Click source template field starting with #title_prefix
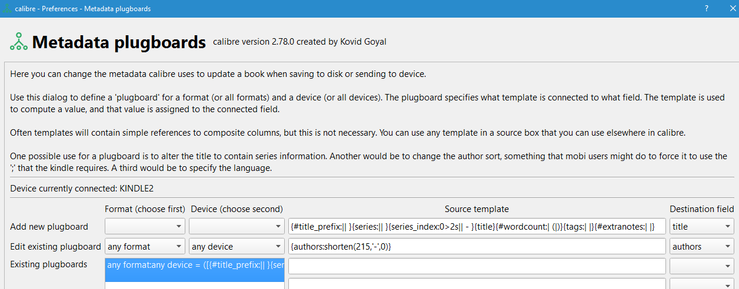The height and width of the screenshot is (289, 739). click(477, 226)
